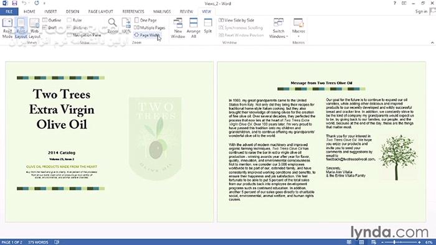Open the Zoom dialog magnifier
Viewport: 436px width, 245px height.
pos(113,25)
